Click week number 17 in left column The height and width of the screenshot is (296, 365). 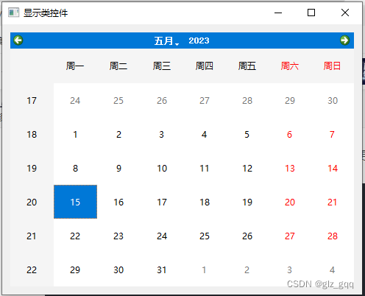(32, 100)
